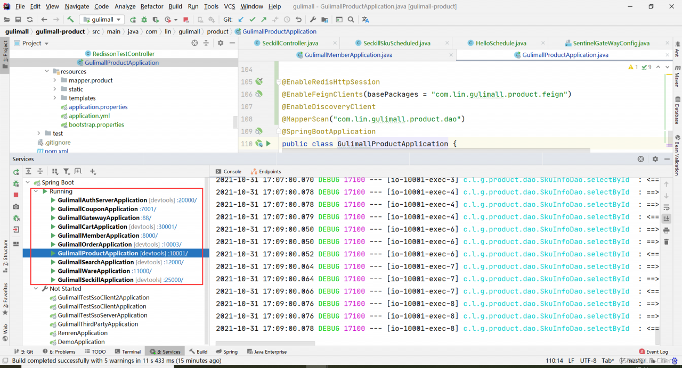Open application.yml in project tree

(x=89, y=116)
